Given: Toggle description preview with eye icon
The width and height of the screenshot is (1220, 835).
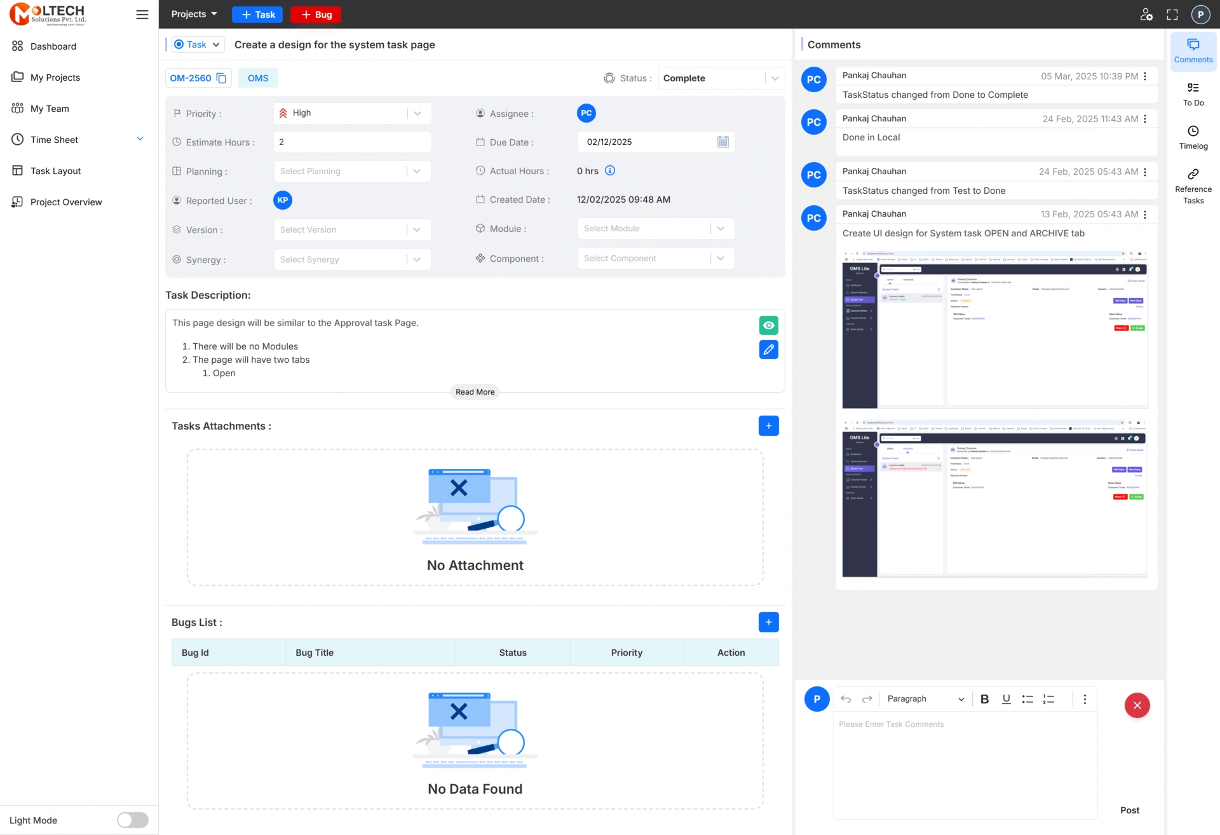Looking at the screenshot, I should pos(768,325).
